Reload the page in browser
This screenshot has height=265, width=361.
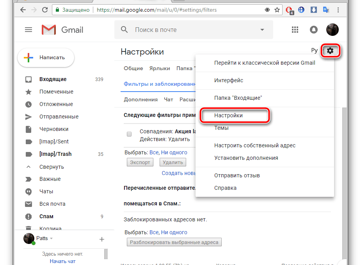click(45, 10)
